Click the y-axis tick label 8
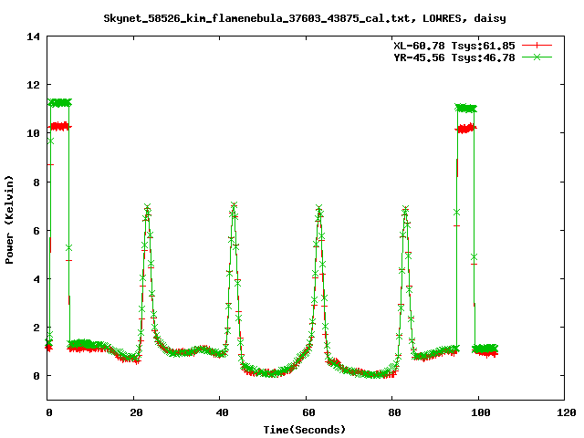This screenshot has height=438, width=584. (36, 182)
